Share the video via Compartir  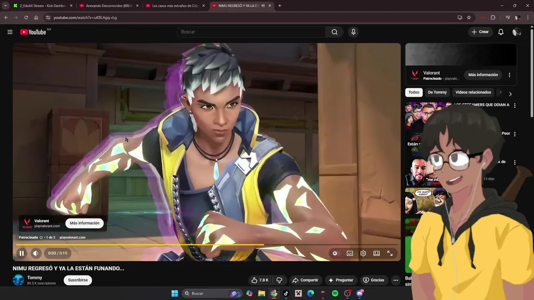[x=305, y=280]
